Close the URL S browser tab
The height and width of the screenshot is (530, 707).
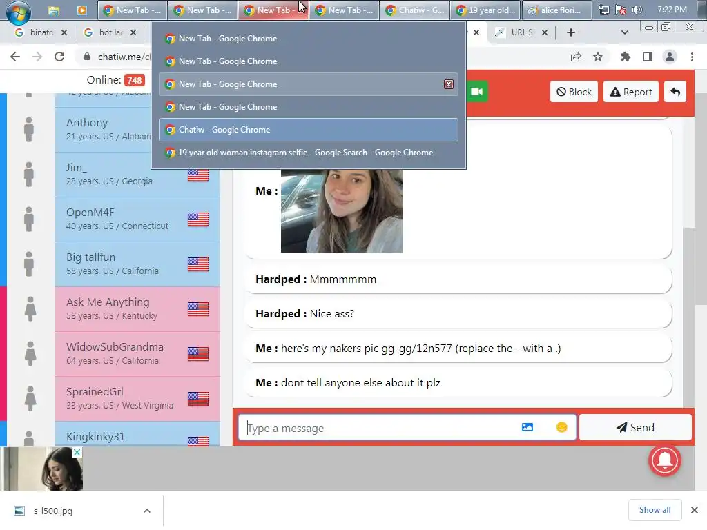545,32
